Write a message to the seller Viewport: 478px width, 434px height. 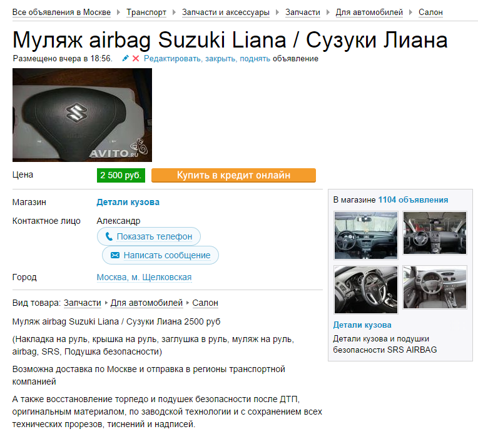160,255
